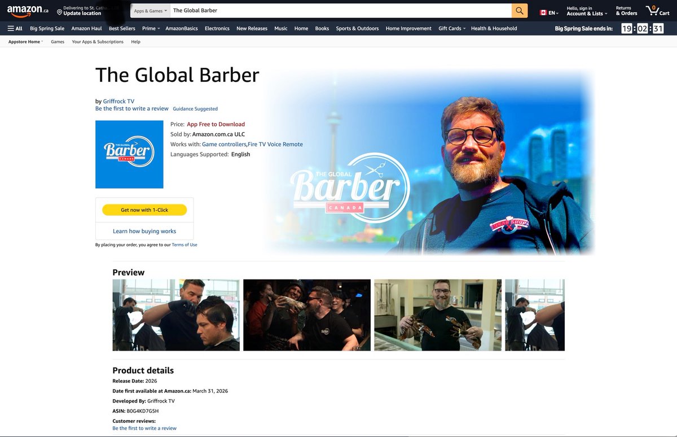Open the Music section
This screenshot has height=437, width=677.
point(281,28)
